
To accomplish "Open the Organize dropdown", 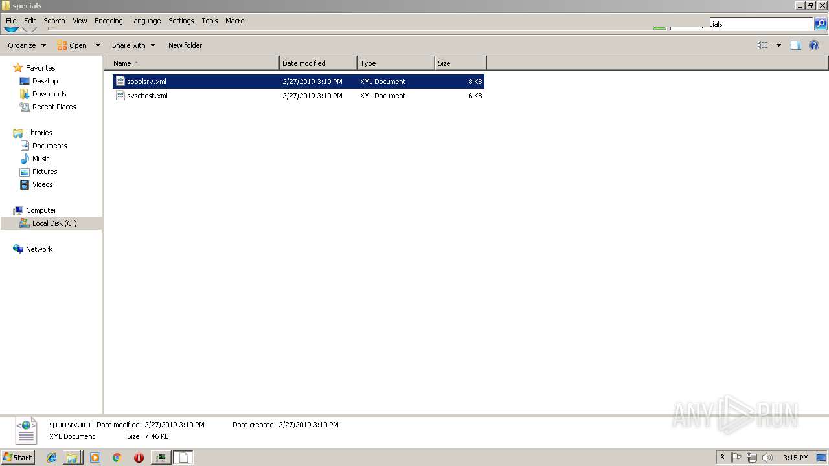I will 27,45.
